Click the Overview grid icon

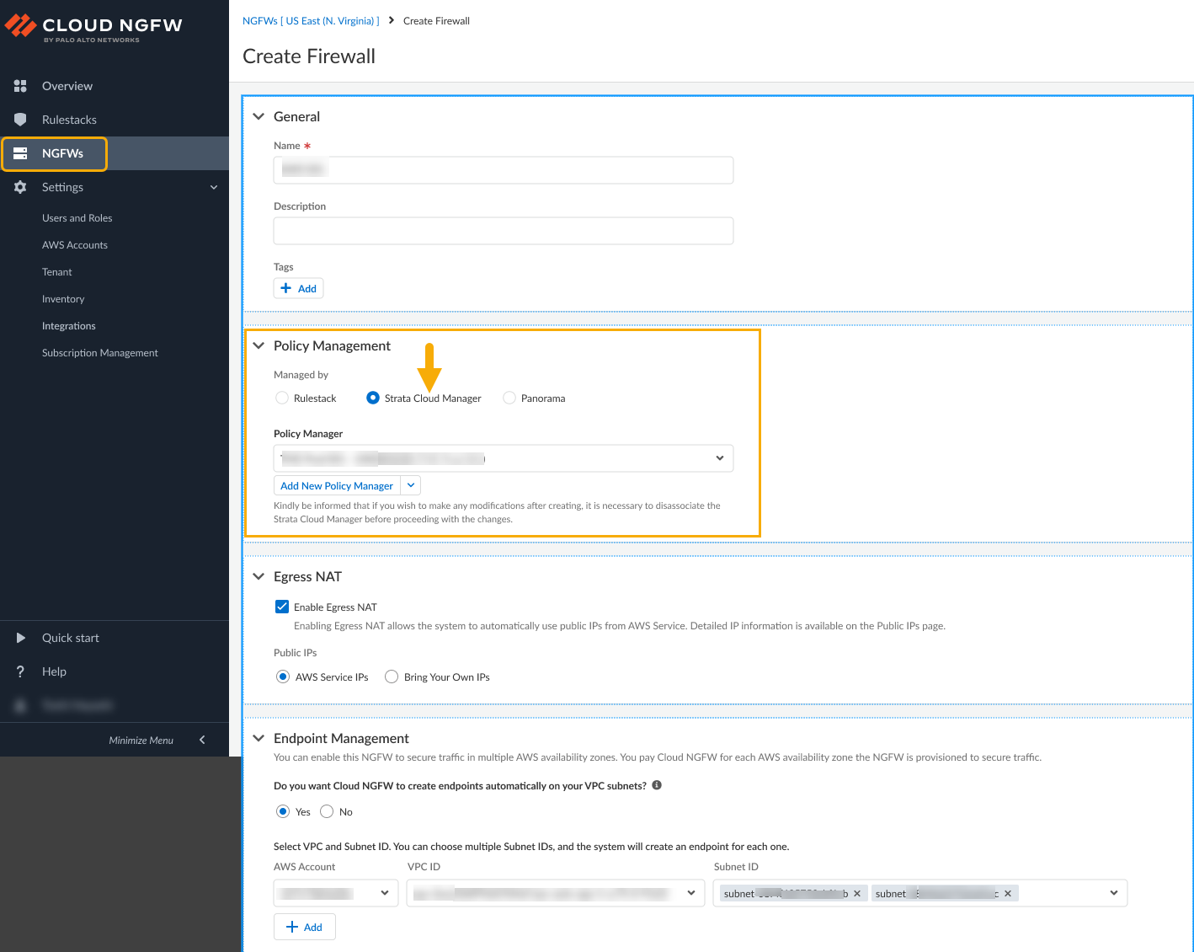tap(20, 86)
